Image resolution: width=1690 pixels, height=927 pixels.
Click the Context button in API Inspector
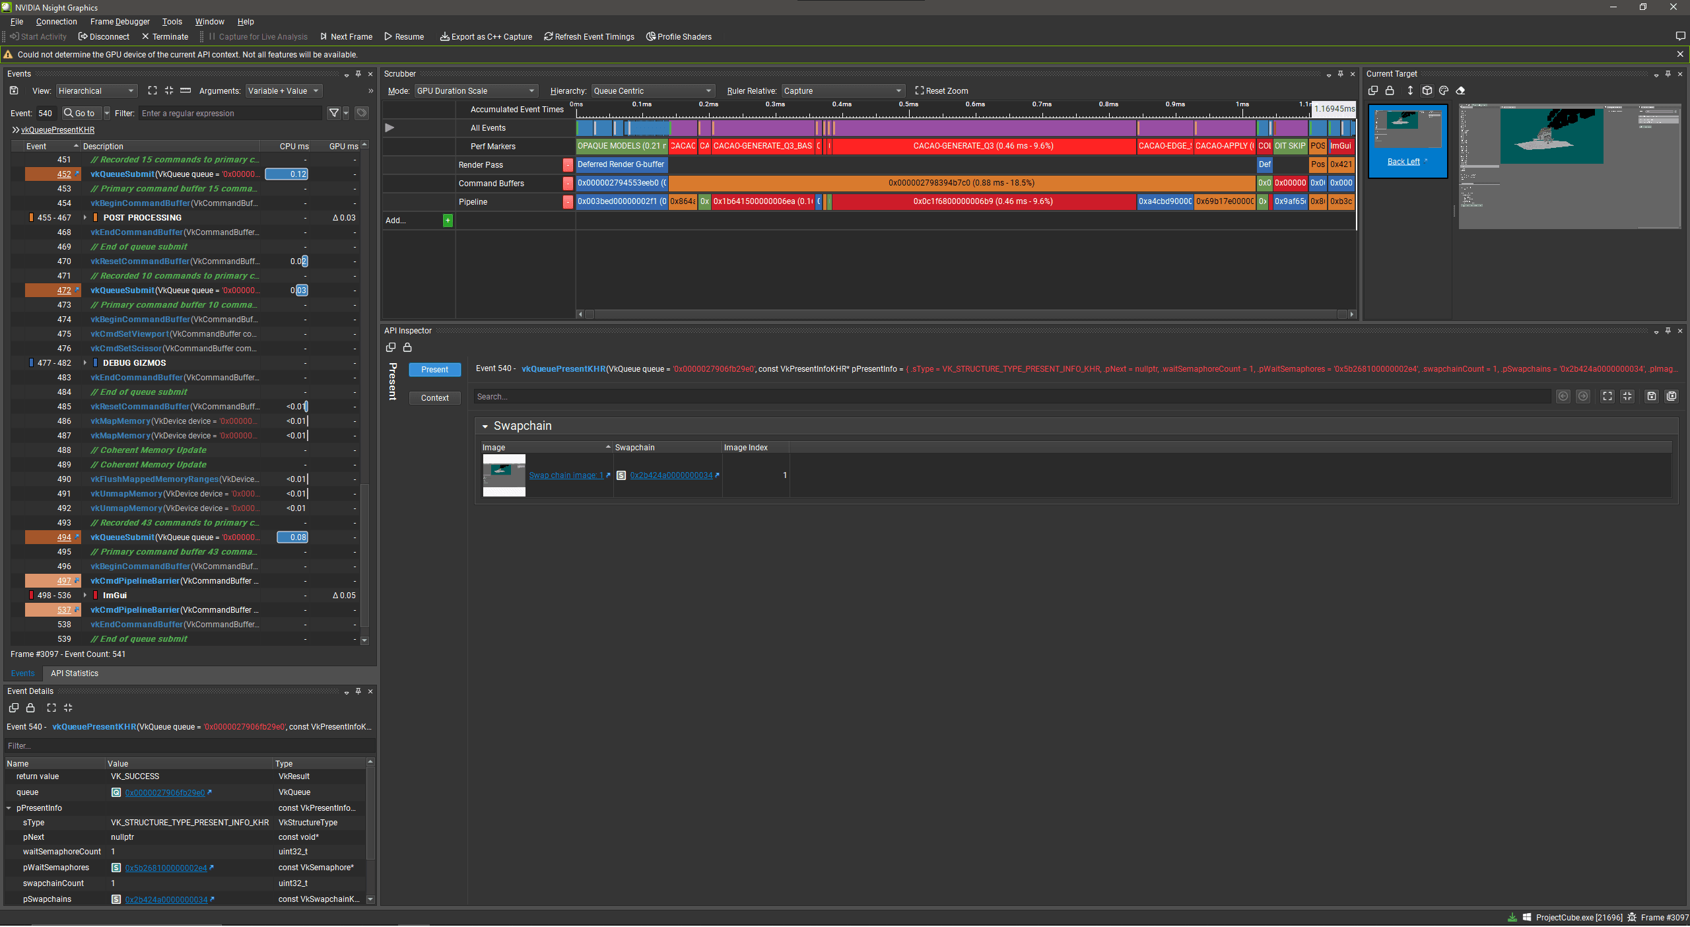(x=434, y=398)
